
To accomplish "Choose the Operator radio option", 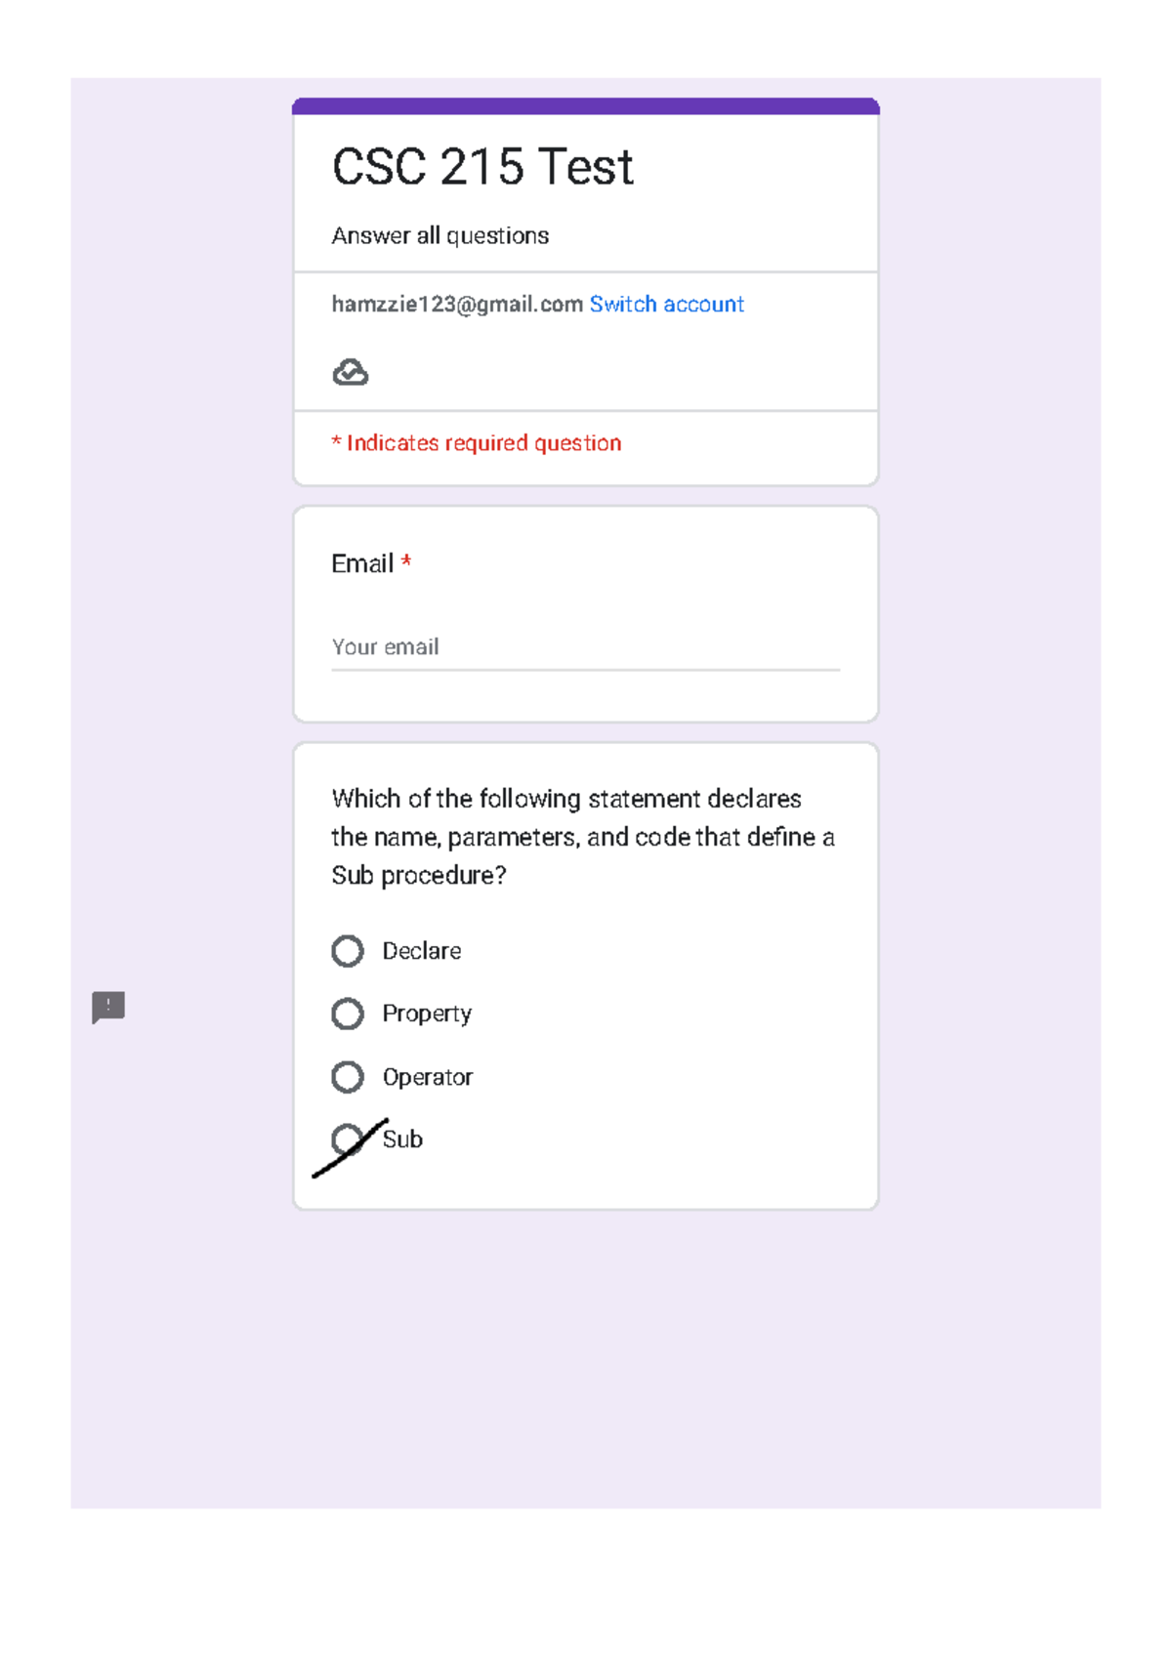I will tap(348, 1077).
